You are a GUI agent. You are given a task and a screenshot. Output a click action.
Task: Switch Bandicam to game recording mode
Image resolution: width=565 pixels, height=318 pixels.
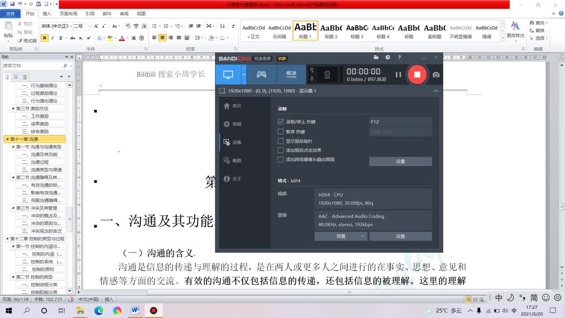pos(262,75)
